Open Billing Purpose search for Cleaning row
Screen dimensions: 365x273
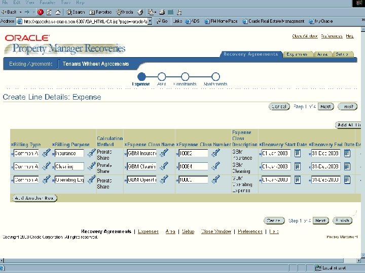91,166
